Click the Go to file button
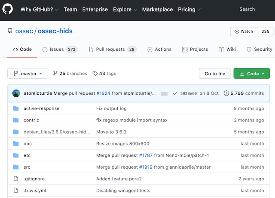This screenshot has height=198, width=275. click(215, 74)
